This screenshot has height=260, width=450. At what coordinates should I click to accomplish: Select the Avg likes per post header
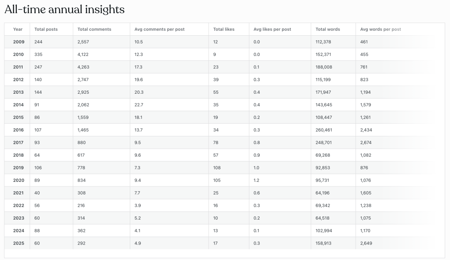click(272, 29)
